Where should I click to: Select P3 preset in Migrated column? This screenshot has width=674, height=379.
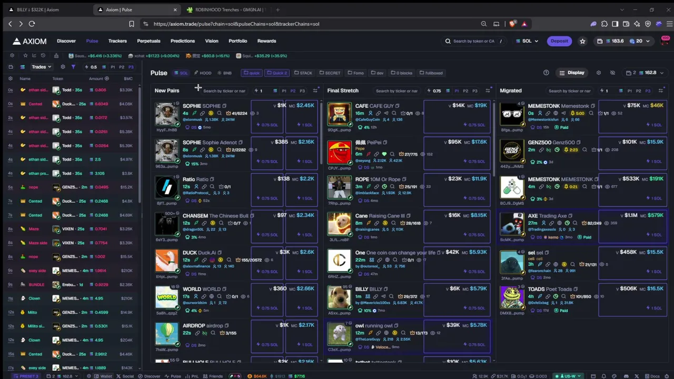[x=648, y=91]
